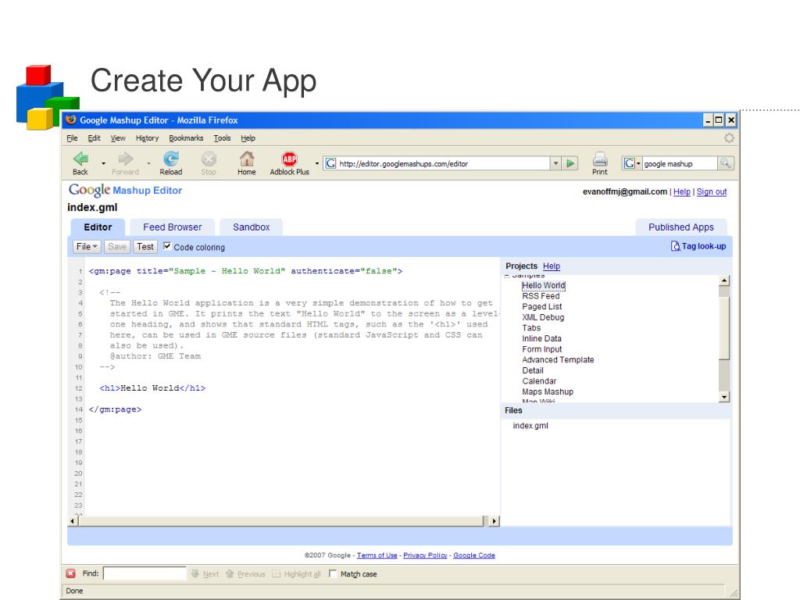Click the Stop icon in toolbar

click(x=209, y=159)
